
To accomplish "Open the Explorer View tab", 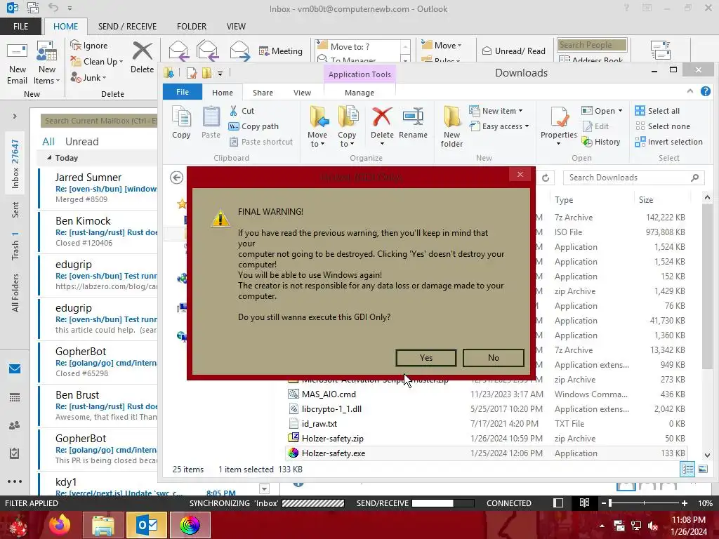I will (x=302, y=93).
